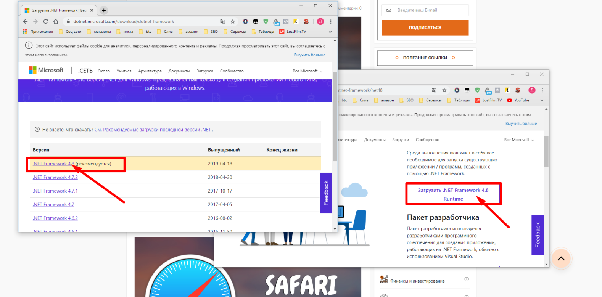Click 'Выучить больше' in the left window
The width and height of the screenshot is (602, 297).
310,55
